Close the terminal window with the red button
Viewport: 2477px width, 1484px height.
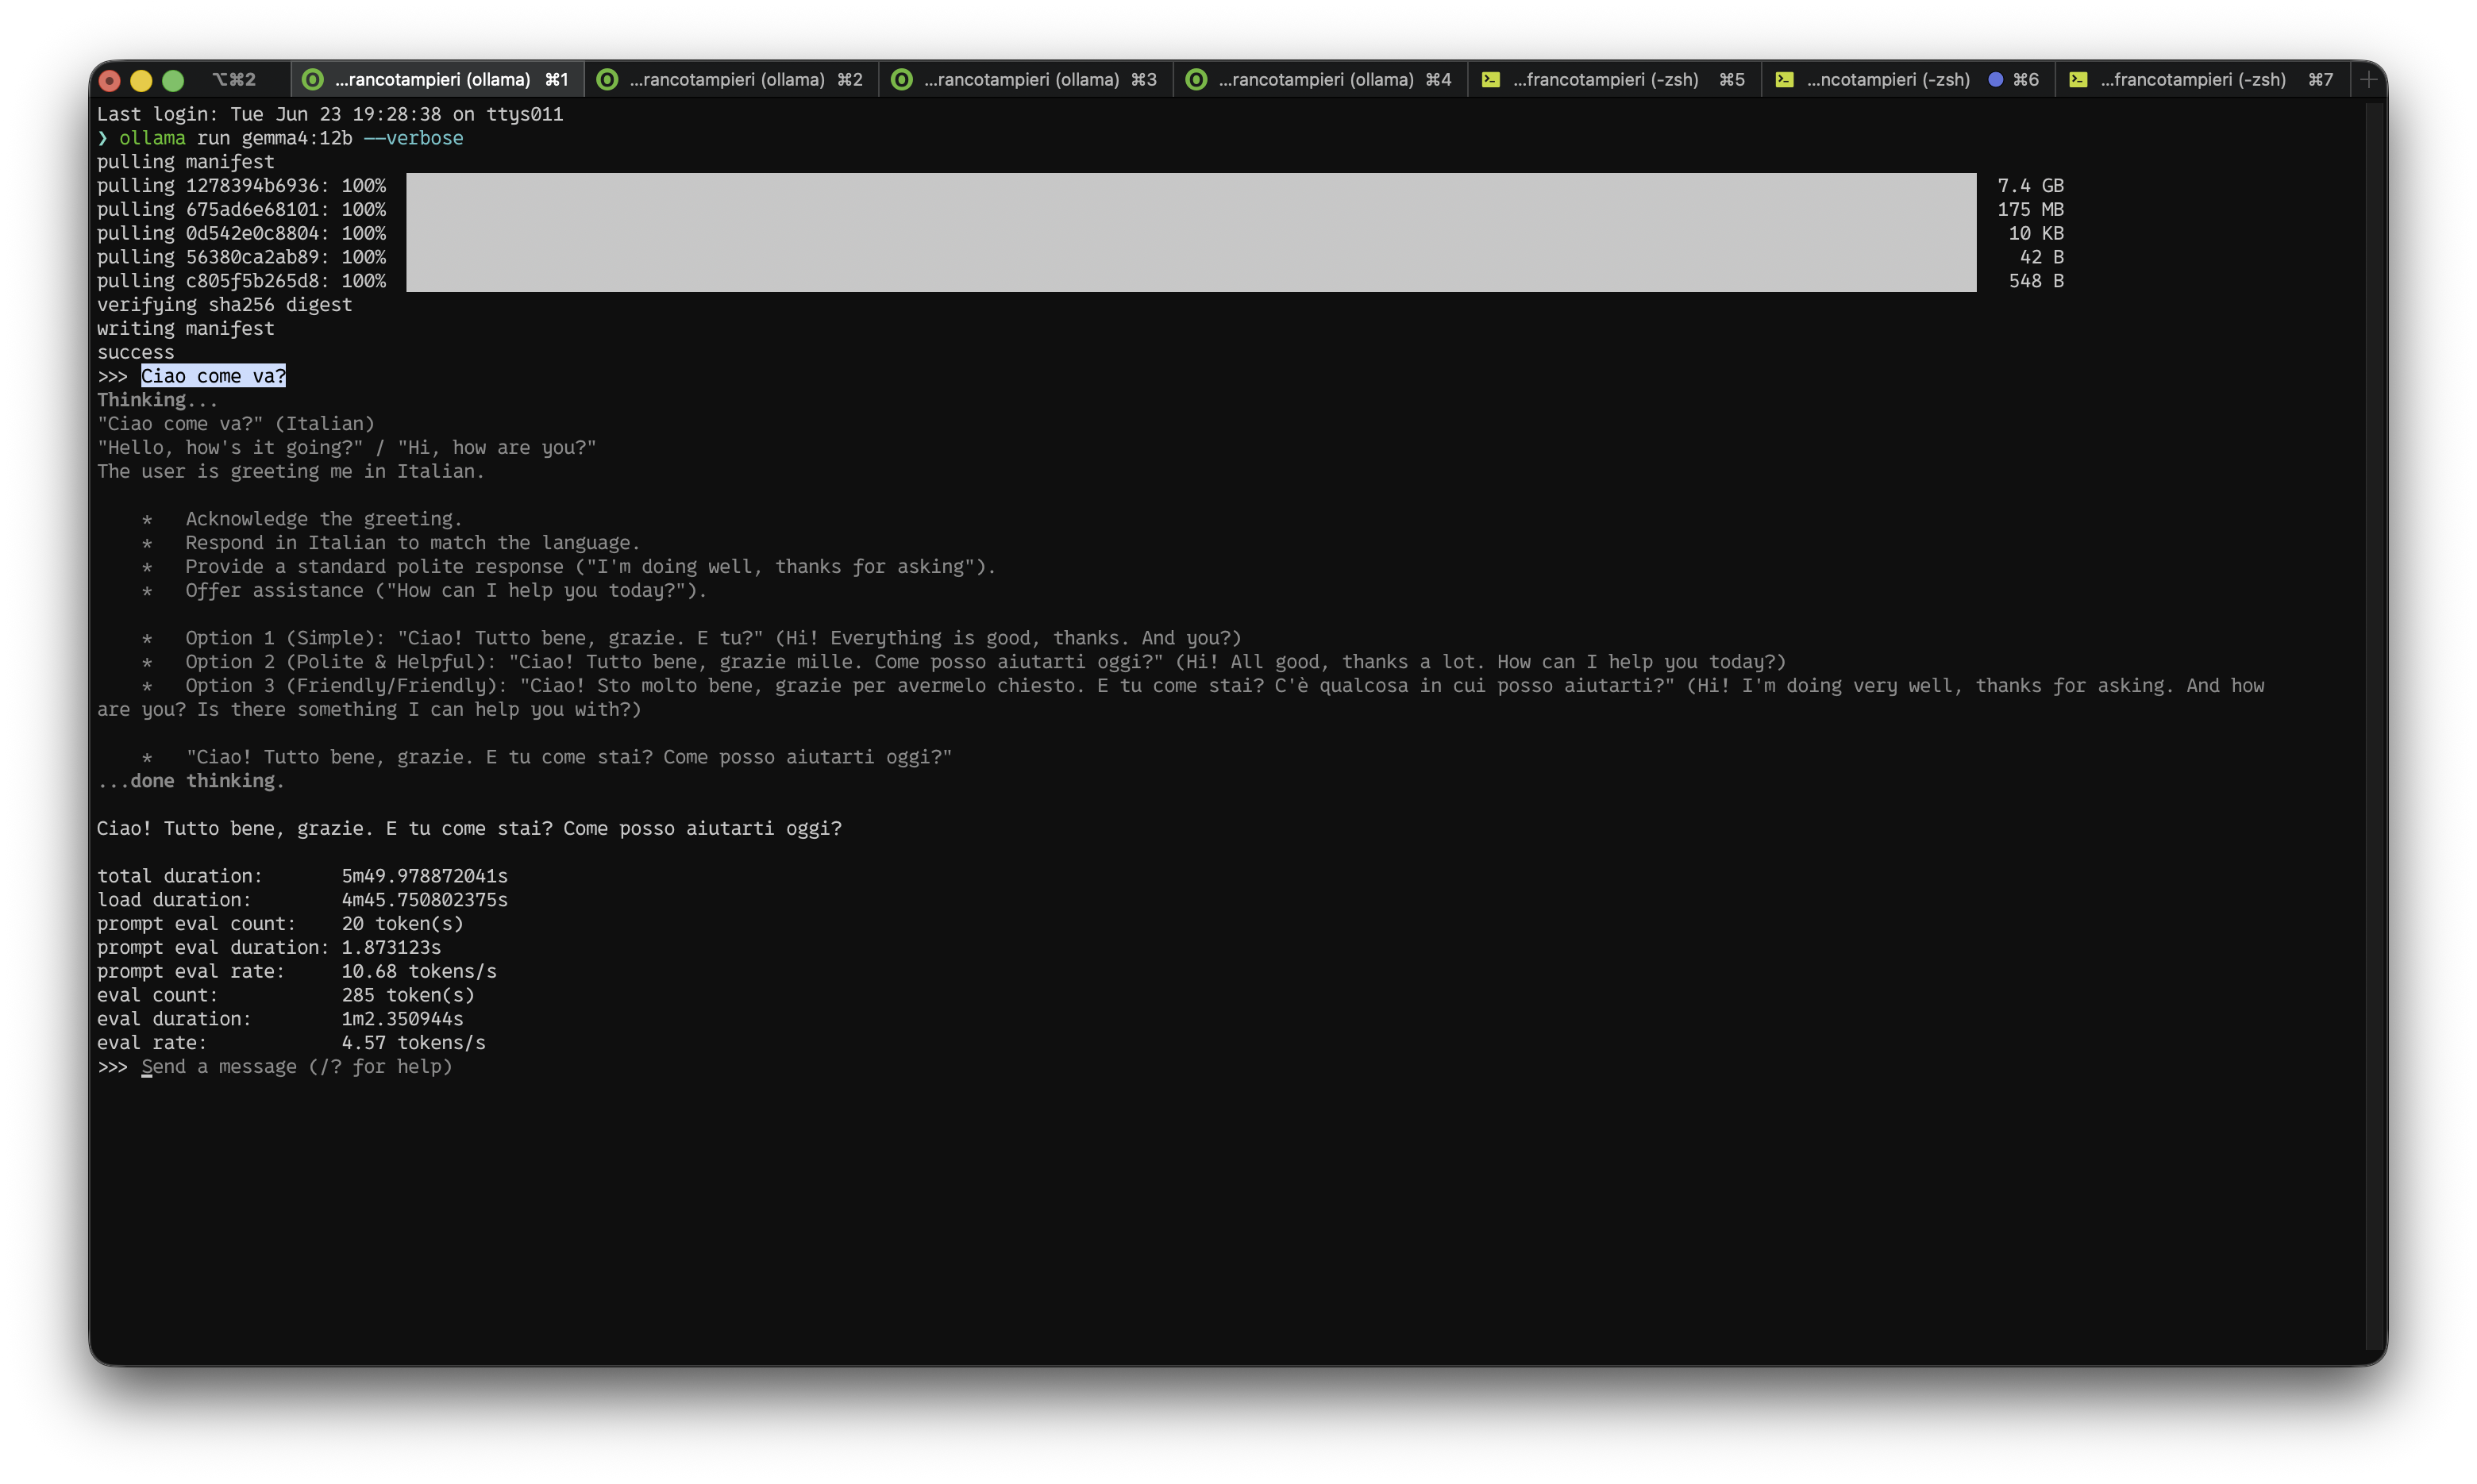(110, 80)
